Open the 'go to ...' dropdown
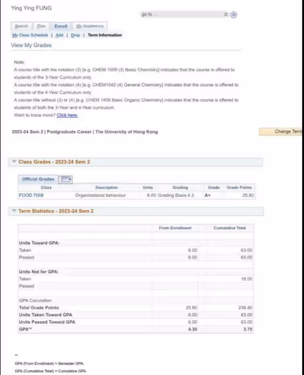 pyautogui.click(x=185, y=14)
